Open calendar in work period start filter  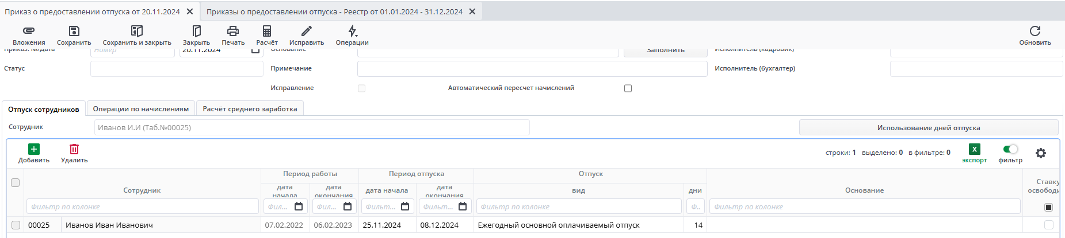pos(299,206)
